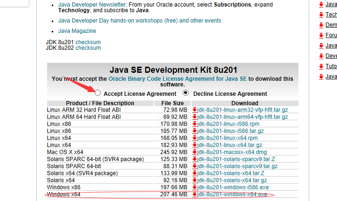The height and width of the screenshot is (201, 337).
Task: Download jdk-8u201-windows-i586.exe file link
Action: (233, 187)
